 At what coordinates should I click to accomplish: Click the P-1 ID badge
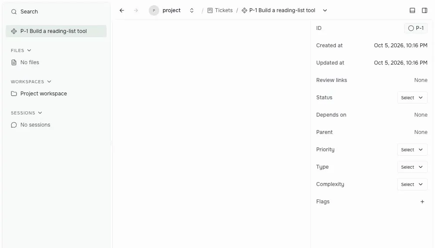pos(415,28)
